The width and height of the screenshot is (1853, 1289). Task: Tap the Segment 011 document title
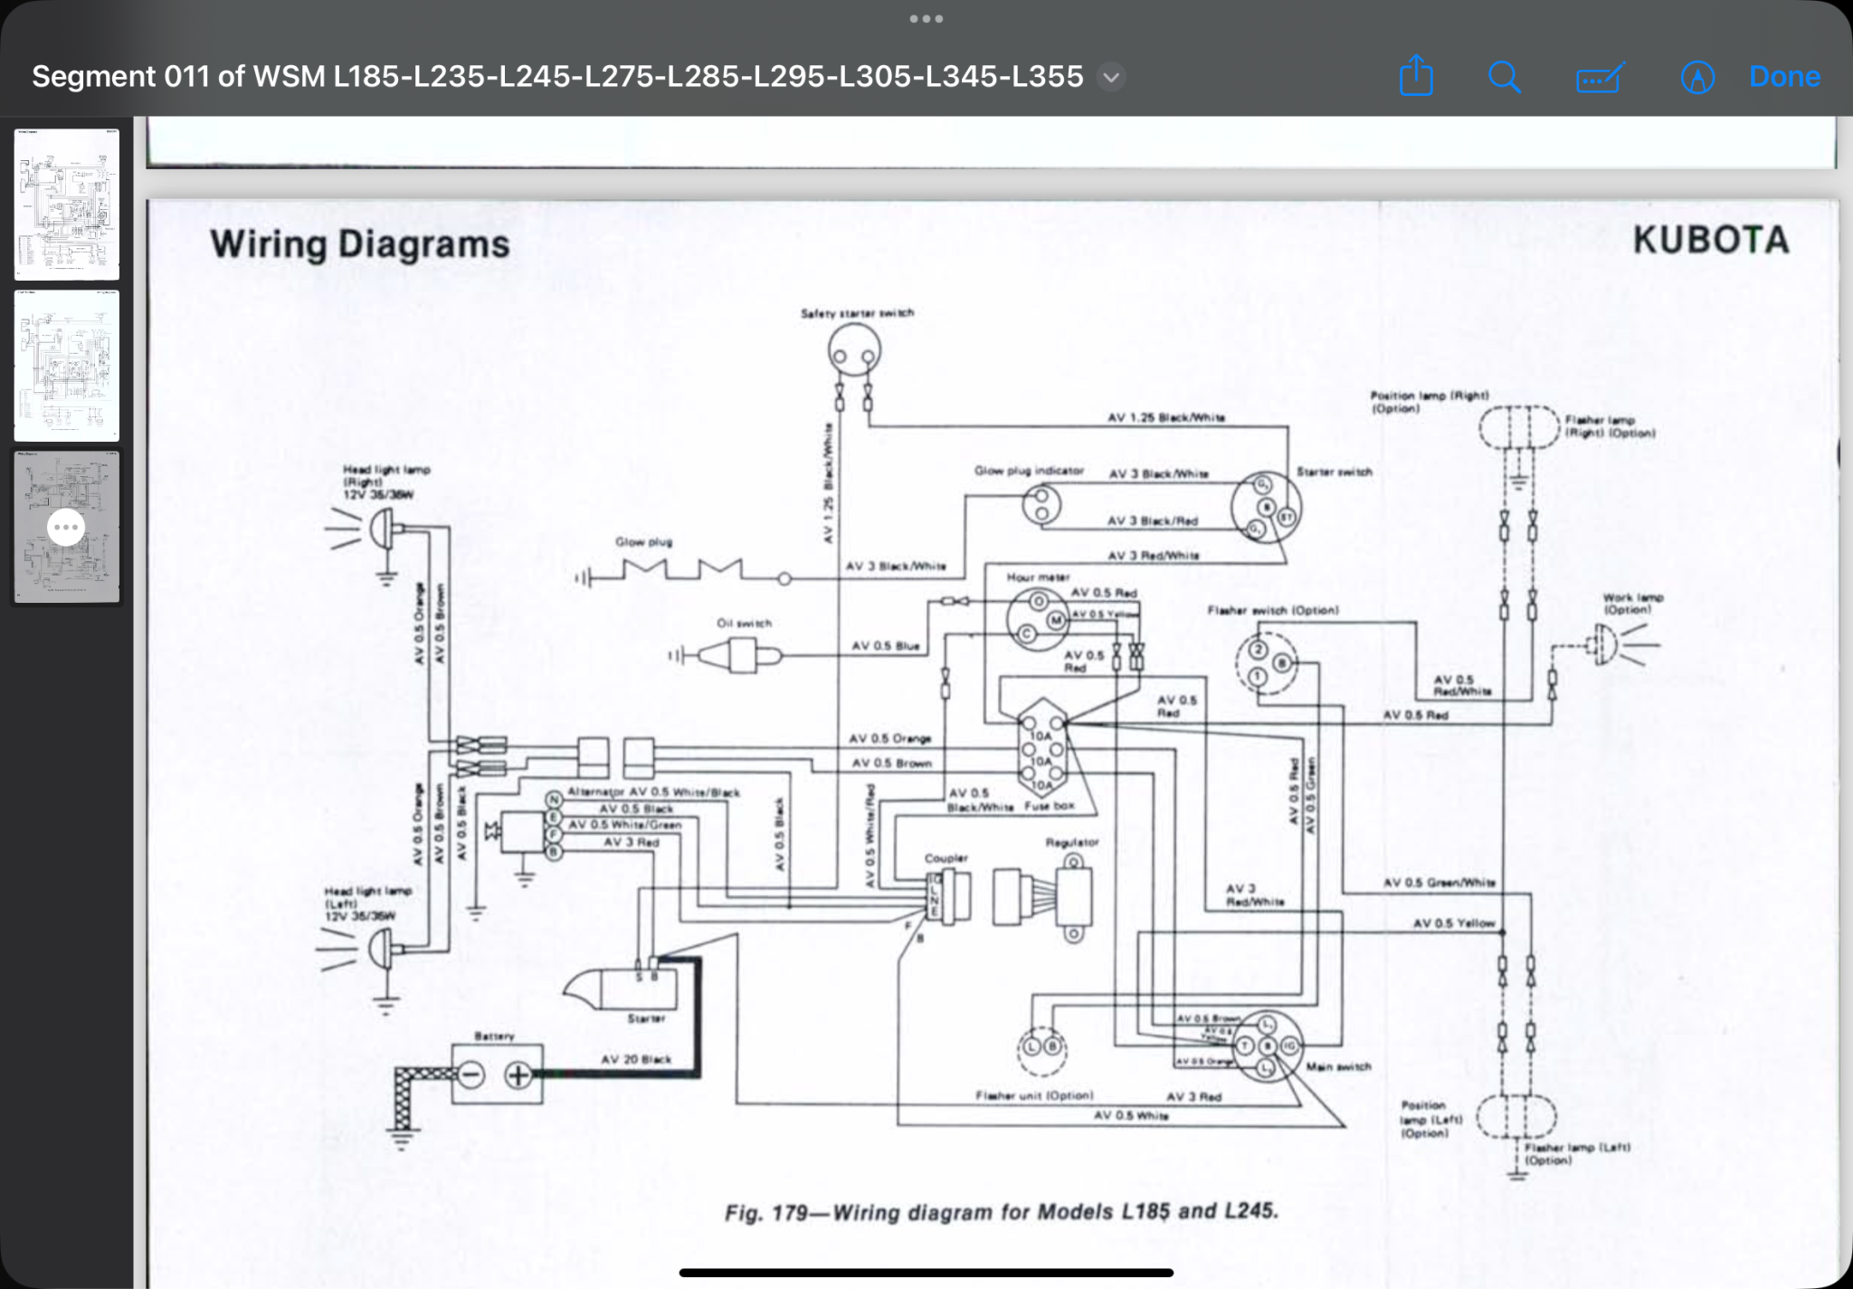[x=557, y=77]
